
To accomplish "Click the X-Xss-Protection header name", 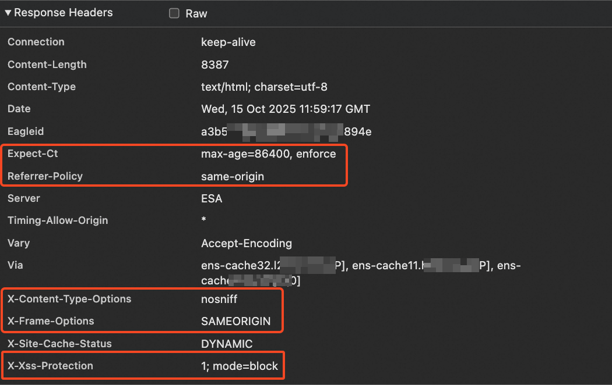I will (50, 366).
